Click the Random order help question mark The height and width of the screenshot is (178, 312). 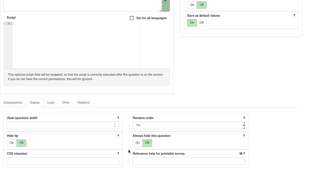click(244, 118)
